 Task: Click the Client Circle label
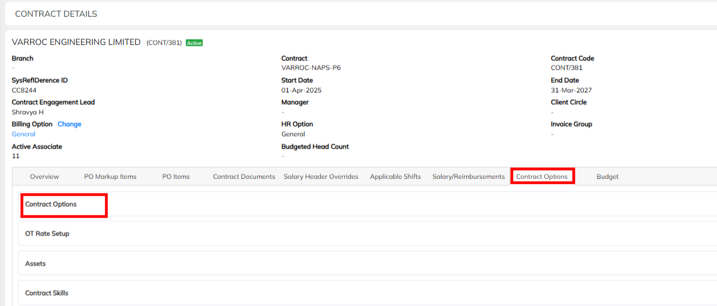569,102
